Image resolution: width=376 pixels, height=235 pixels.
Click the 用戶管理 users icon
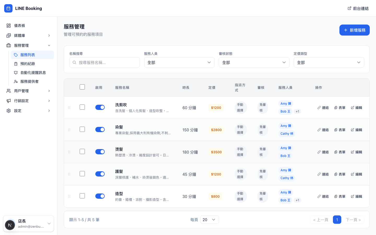[x=9, y=91]
